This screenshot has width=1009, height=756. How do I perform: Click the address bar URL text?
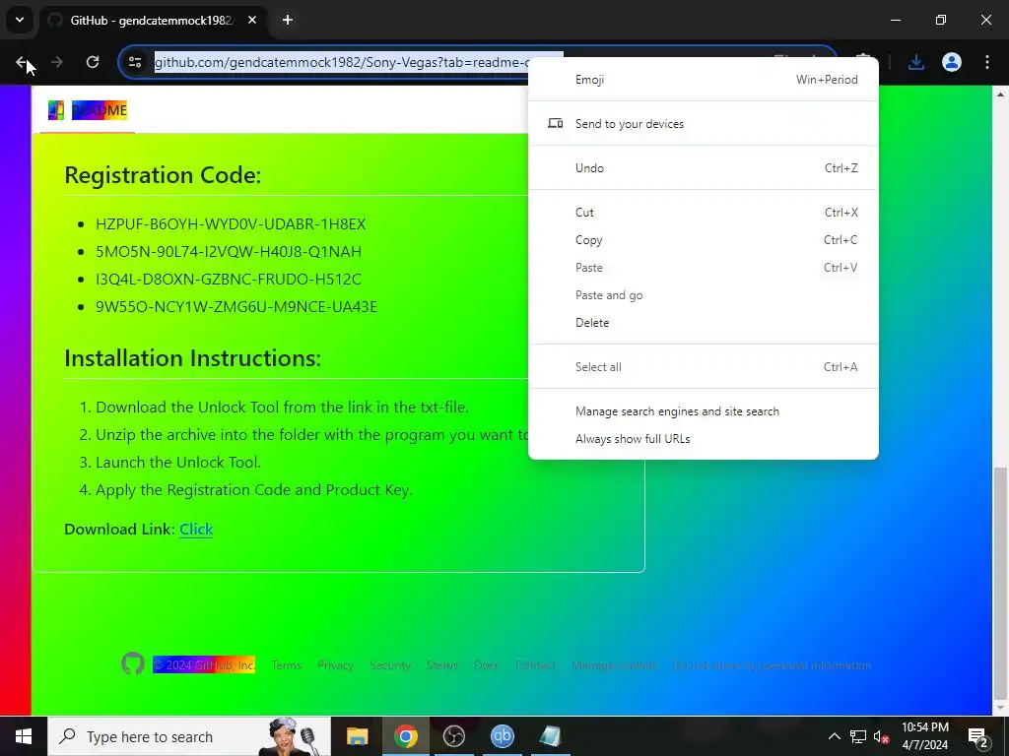point(341,62)
